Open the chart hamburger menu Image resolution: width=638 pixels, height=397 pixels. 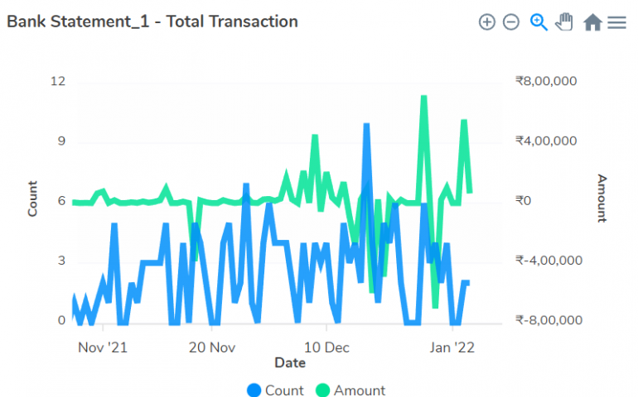(616, 22)
